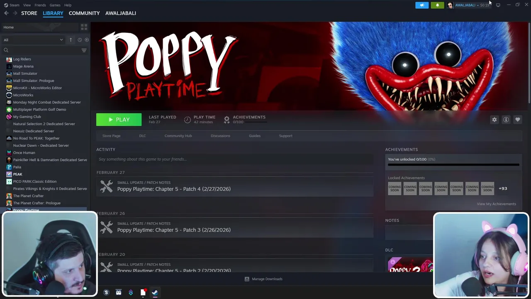Click the green PLAY button
This screenshot has height=299, width=531.
click(x=119, y=120)
